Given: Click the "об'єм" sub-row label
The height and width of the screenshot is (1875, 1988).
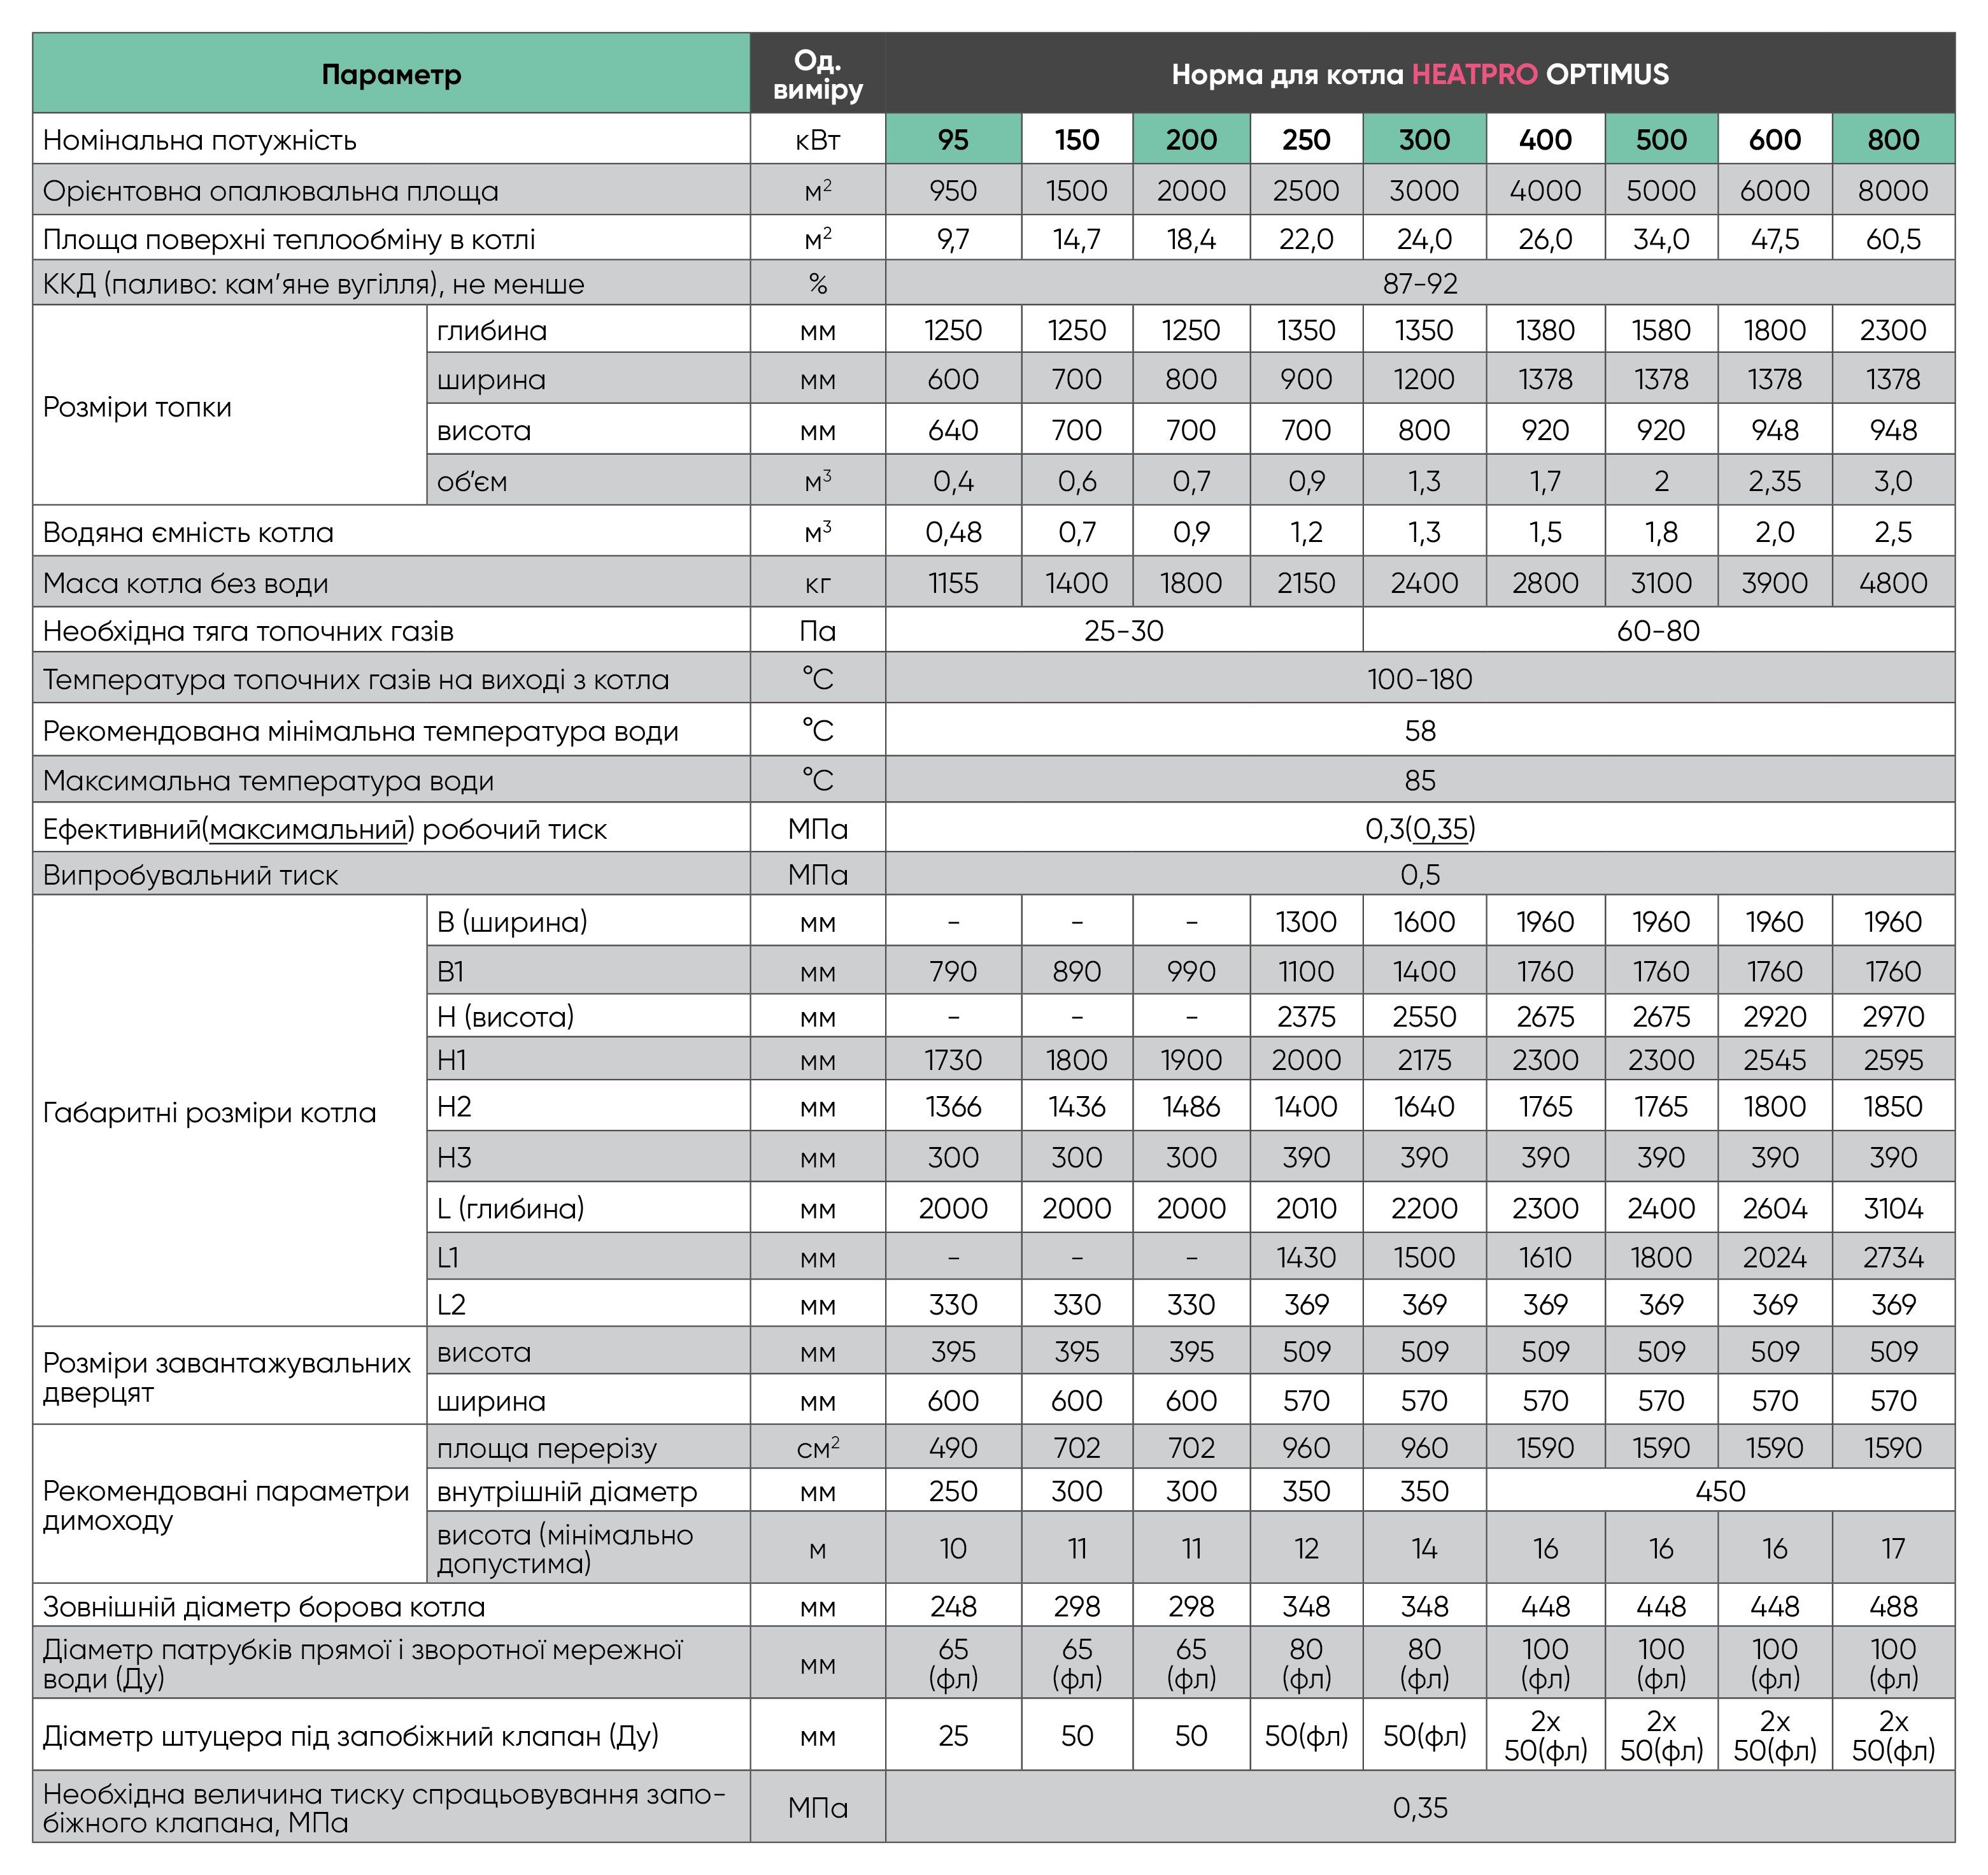Looking at the screenshot, I should click(x=472, y=481).
